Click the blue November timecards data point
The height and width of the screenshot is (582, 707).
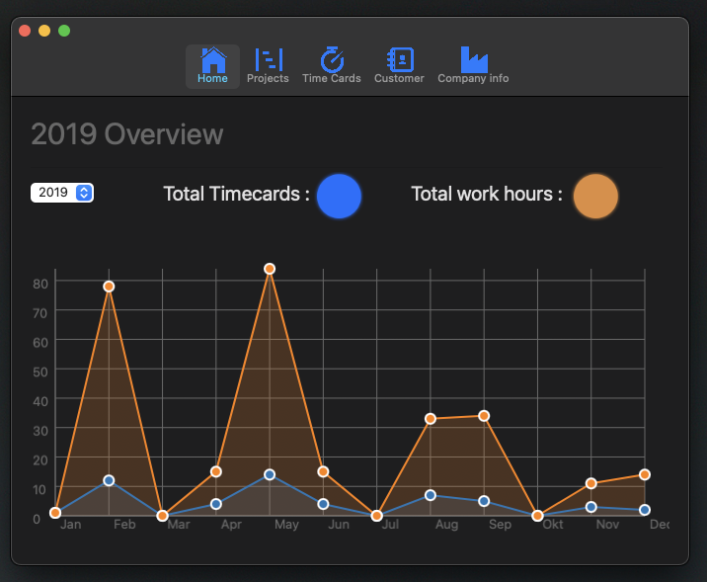click(x=591, y=507)
